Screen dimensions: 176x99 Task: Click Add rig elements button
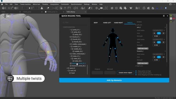click(114, 80)
